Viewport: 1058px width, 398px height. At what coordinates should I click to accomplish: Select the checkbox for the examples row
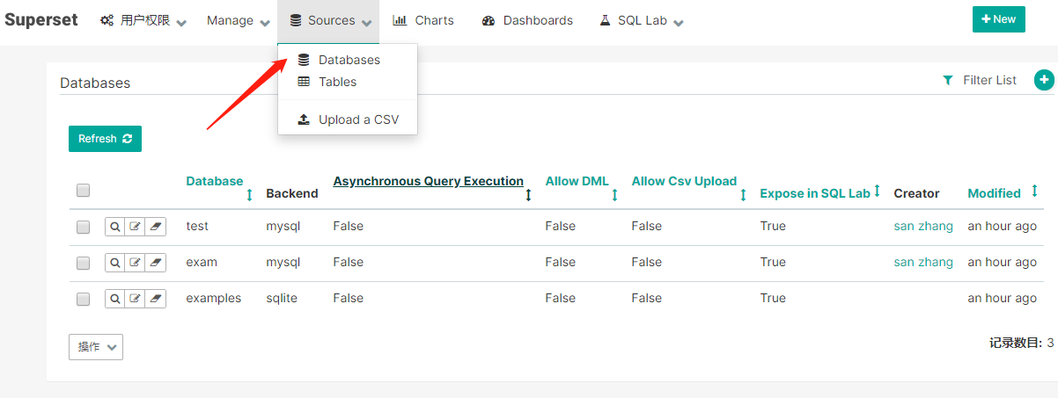(x=84, y=299)
